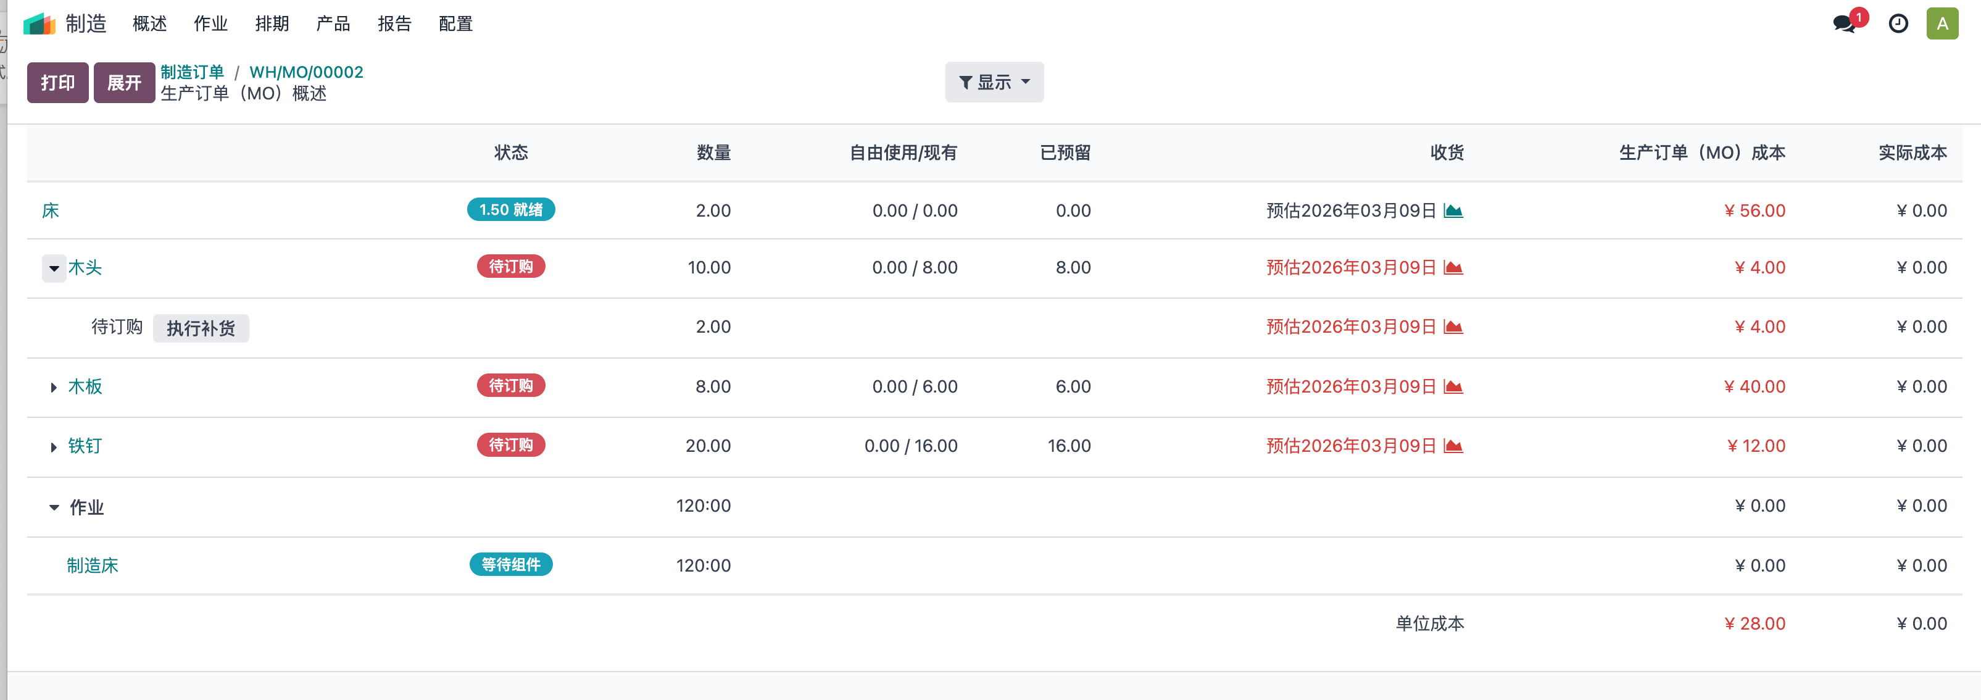
Task: Click the 数量 column header
Action: point(713,152)
